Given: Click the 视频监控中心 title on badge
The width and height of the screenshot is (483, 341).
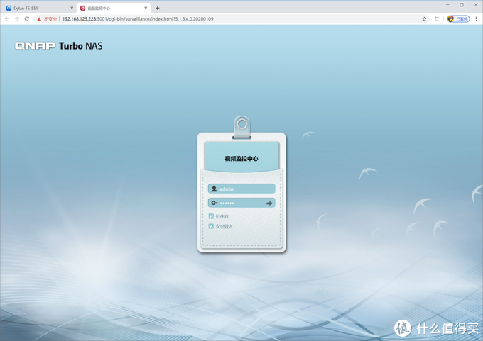Looking at the screenshot, I should [241, 159].
